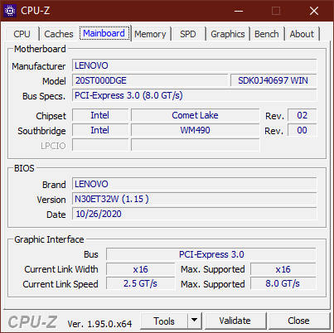Viewport: 334px width, 333px height.
Task: Expand the Tools dropdown arrow
Action: pyautogui.click(x=195, y=321)
